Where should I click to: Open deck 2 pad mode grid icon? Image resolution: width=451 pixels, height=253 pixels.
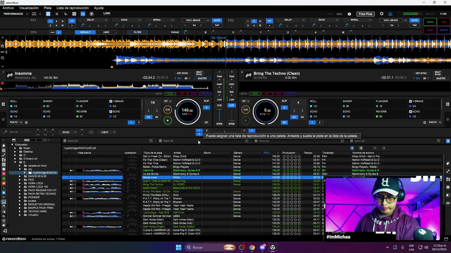click(x=447, y=104)
